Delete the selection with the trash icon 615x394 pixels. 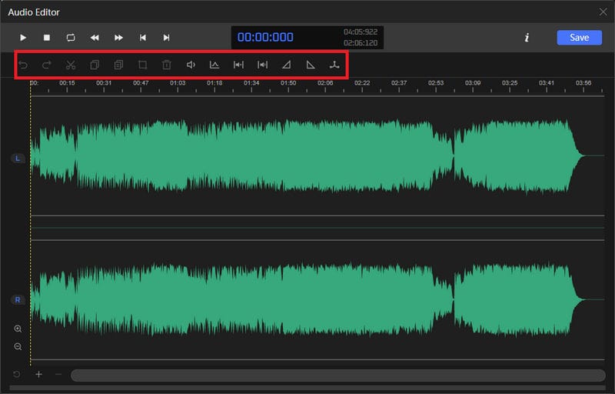point(167,65)
